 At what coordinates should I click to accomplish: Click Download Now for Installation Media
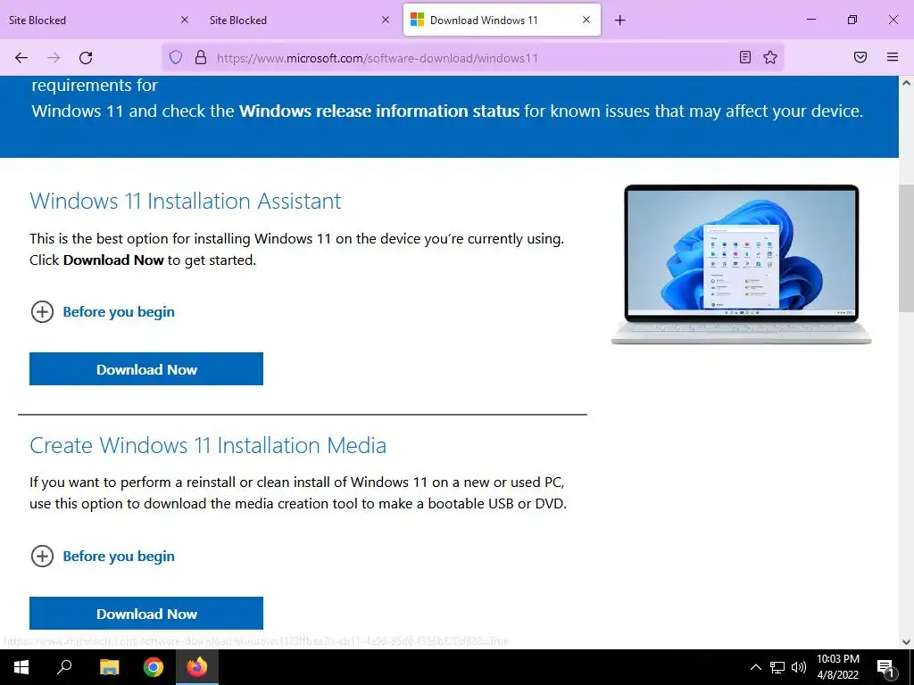click(x=146, y=614)
